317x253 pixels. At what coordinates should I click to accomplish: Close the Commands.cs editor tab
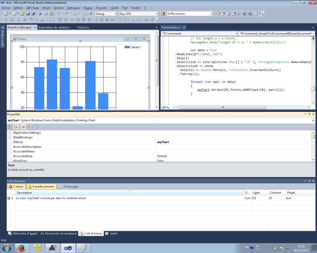[x=184, y=27]
